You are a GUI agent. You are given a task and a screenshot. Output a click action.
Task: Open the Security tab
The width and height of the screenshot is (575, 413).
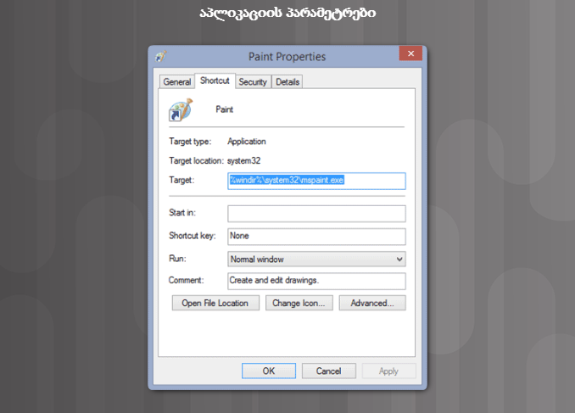253,82
